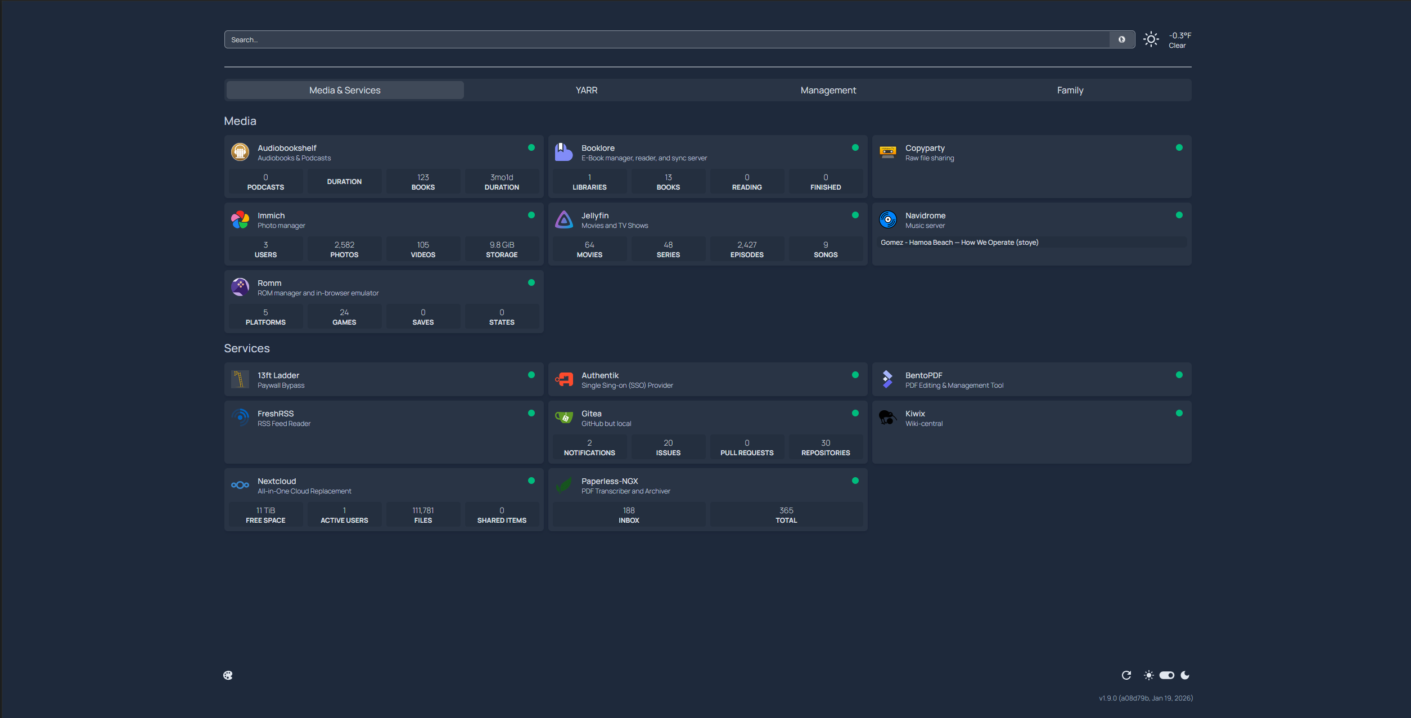This screenshot has width=1411, height=718.
Task: Click the Gitea teacup icon
Action: coord(564,418)
